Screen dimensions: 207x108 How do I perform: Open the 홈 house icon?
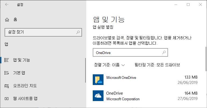click(7, 20)
